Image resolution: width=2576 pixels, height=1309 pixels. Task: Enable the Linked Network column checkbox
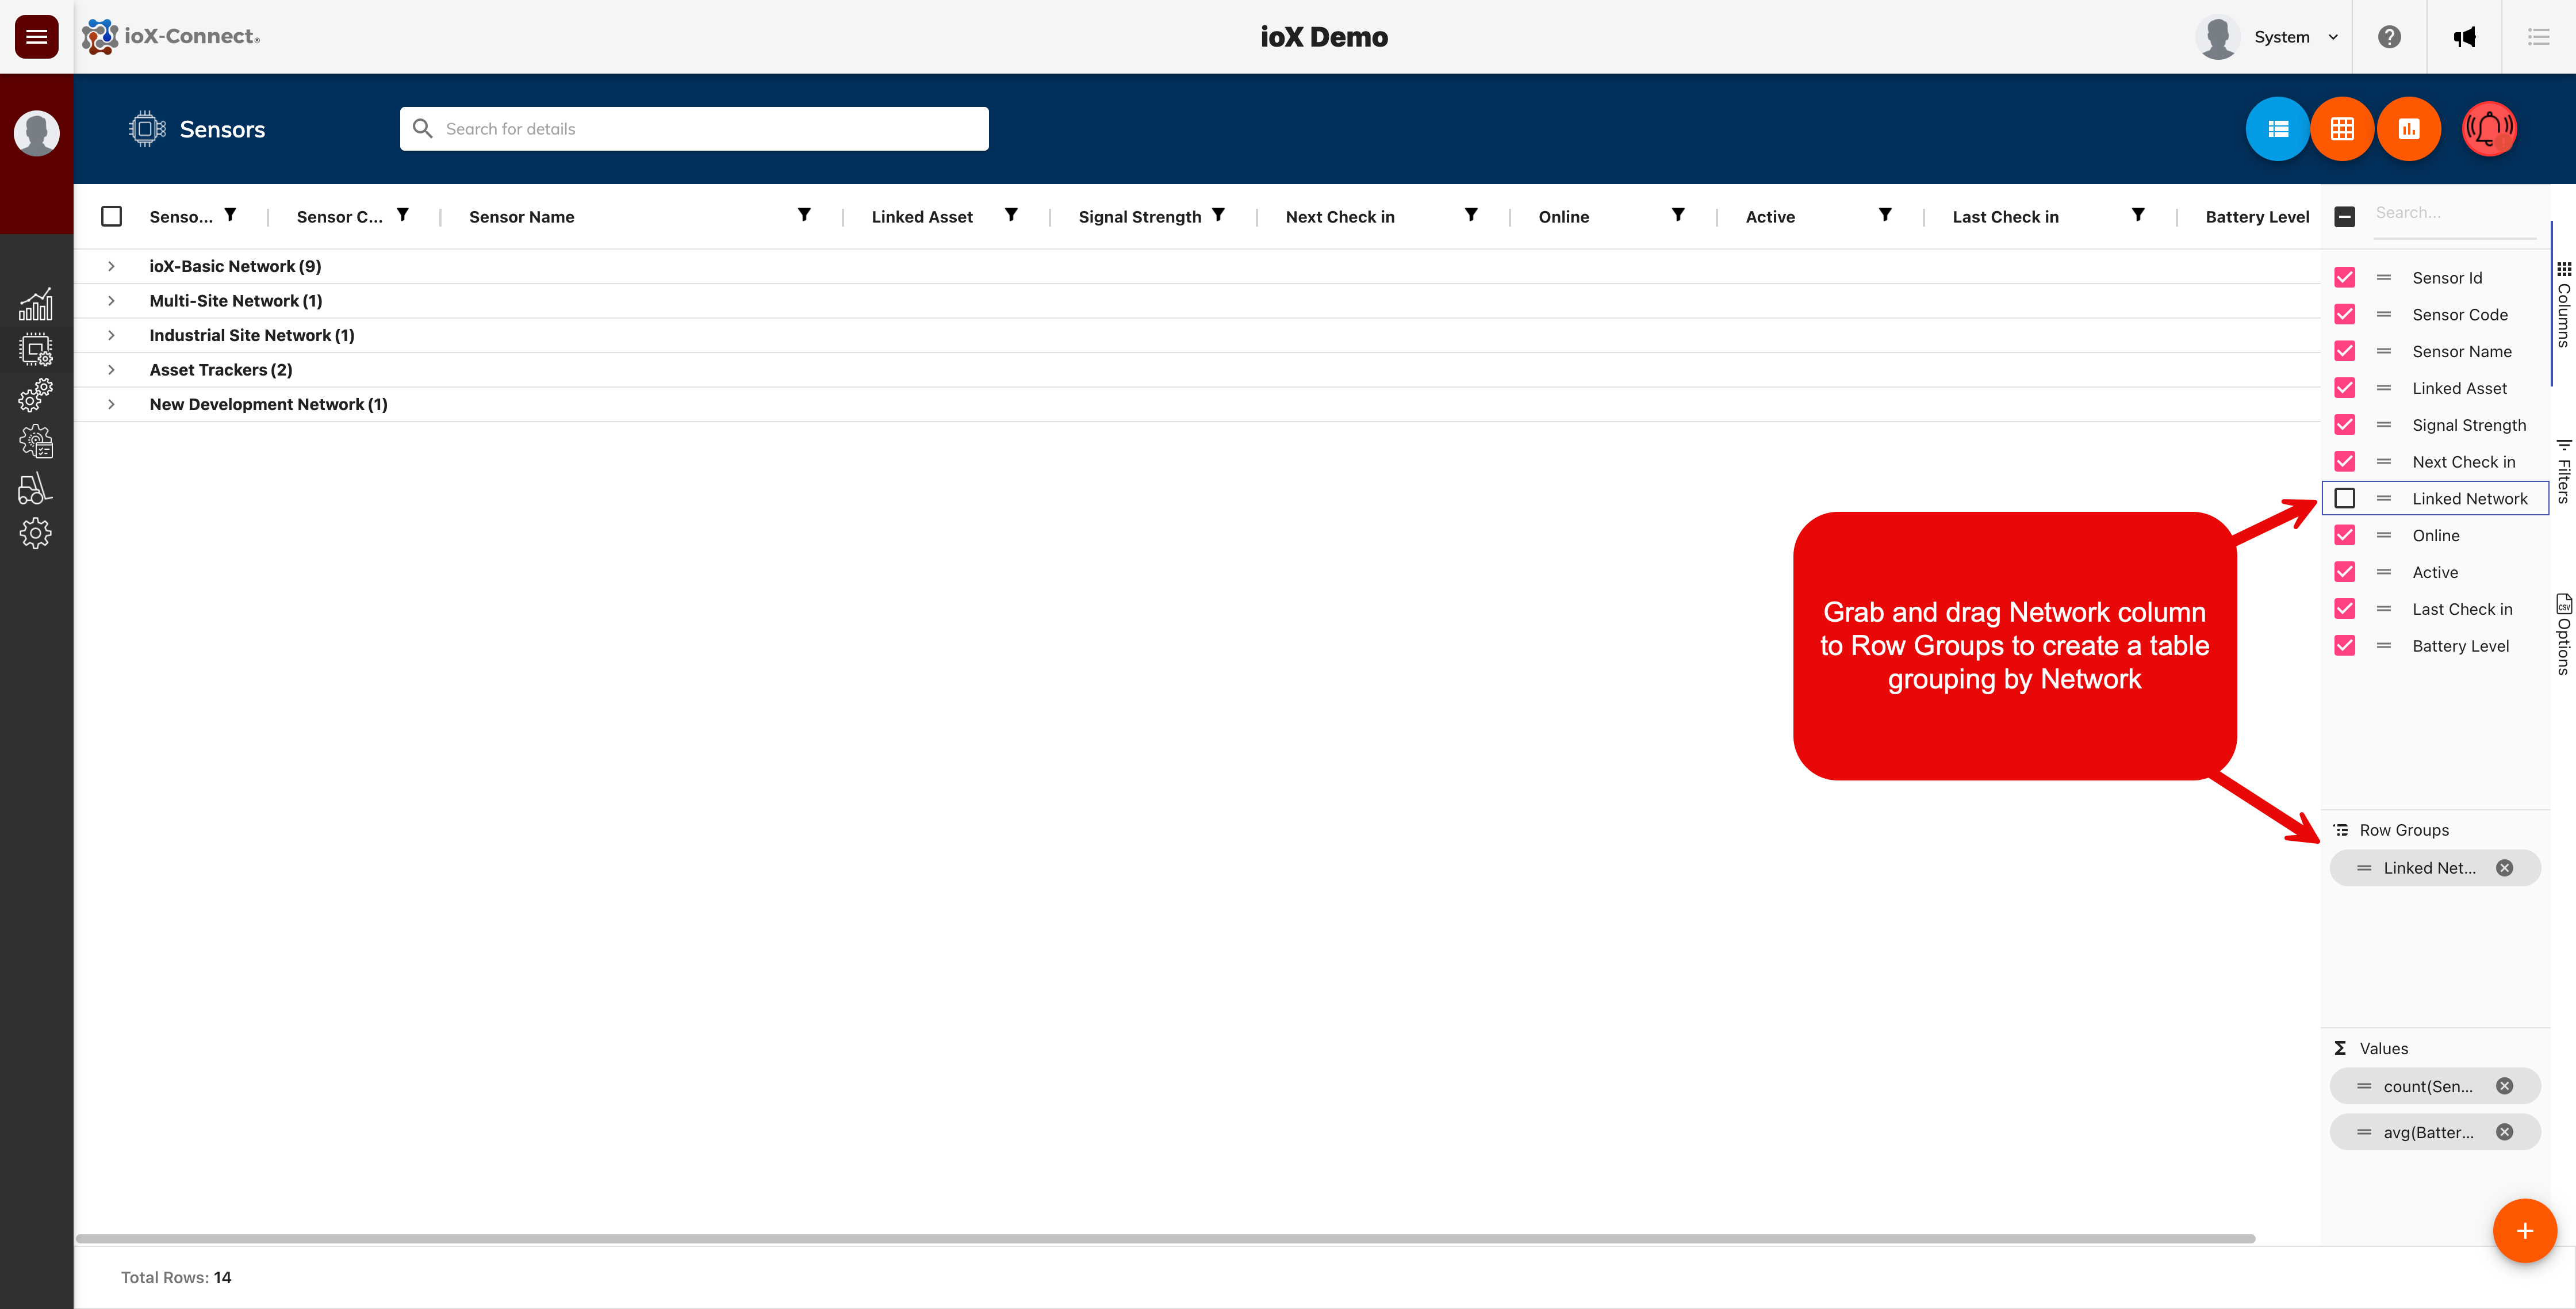pos(2345,498)
